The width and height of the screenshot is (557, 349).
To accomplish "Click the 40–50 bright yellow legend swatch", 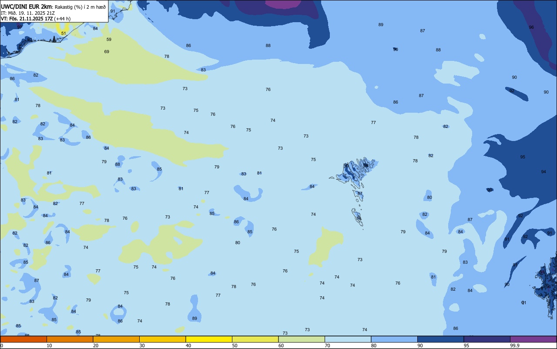I will coord(209,339).
